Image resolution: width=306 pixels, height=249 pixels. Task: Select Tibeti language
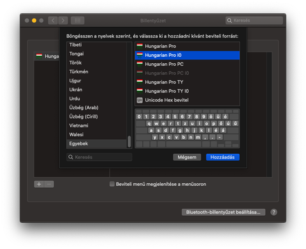click(97, 45)
